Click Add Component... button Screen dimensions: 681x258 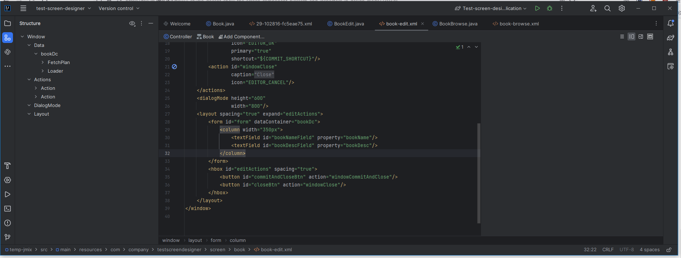(241, 36)
